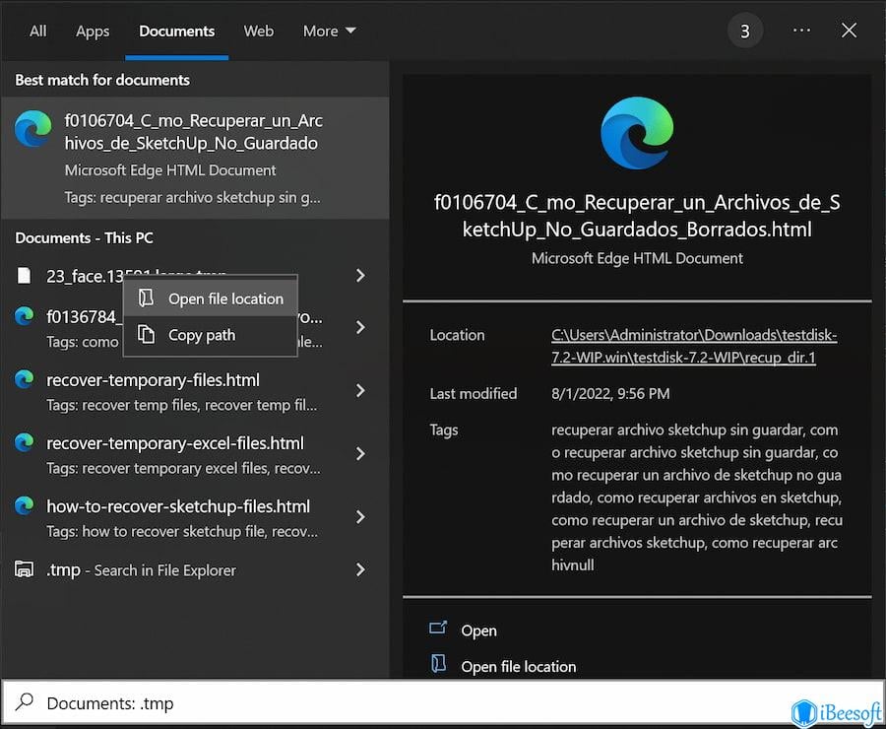Switch to the Web tab

pos(258,31)
